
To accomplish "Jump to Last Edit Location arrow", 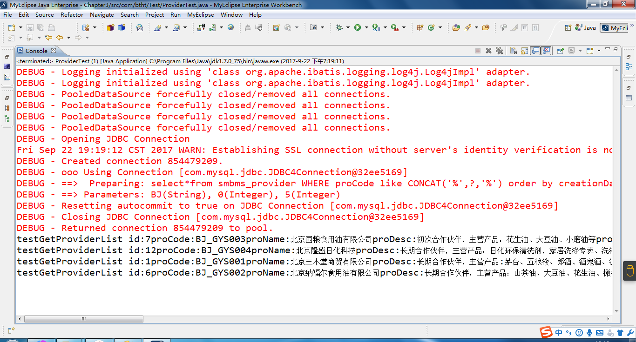I will click(48, 38).
